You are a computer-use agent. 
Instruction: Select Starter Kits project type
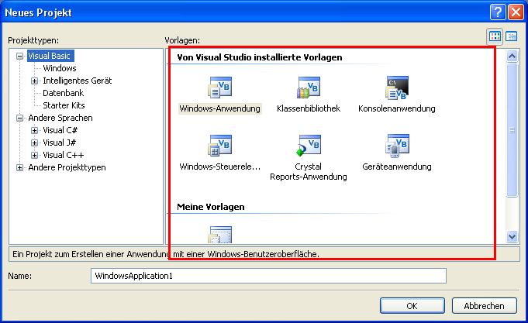[x=64, y=105]
